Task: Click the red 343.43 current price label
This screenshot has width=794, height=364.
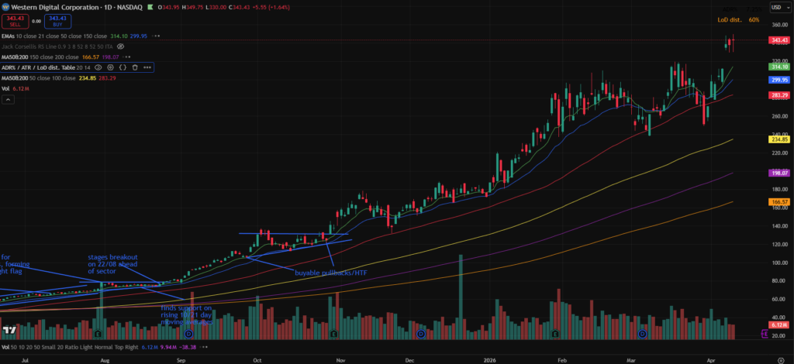Action: 778,40
